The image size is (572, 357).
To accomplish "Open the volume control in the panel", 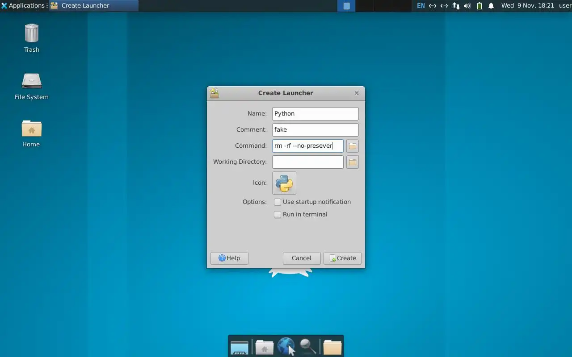I will 467,6.
